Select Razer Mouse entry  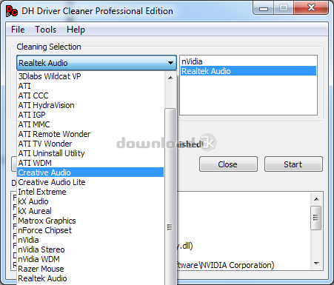(90, 269)
